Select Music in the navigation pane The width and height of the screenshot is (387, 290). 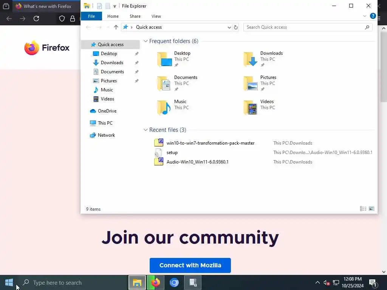click(x=107, y=90)
